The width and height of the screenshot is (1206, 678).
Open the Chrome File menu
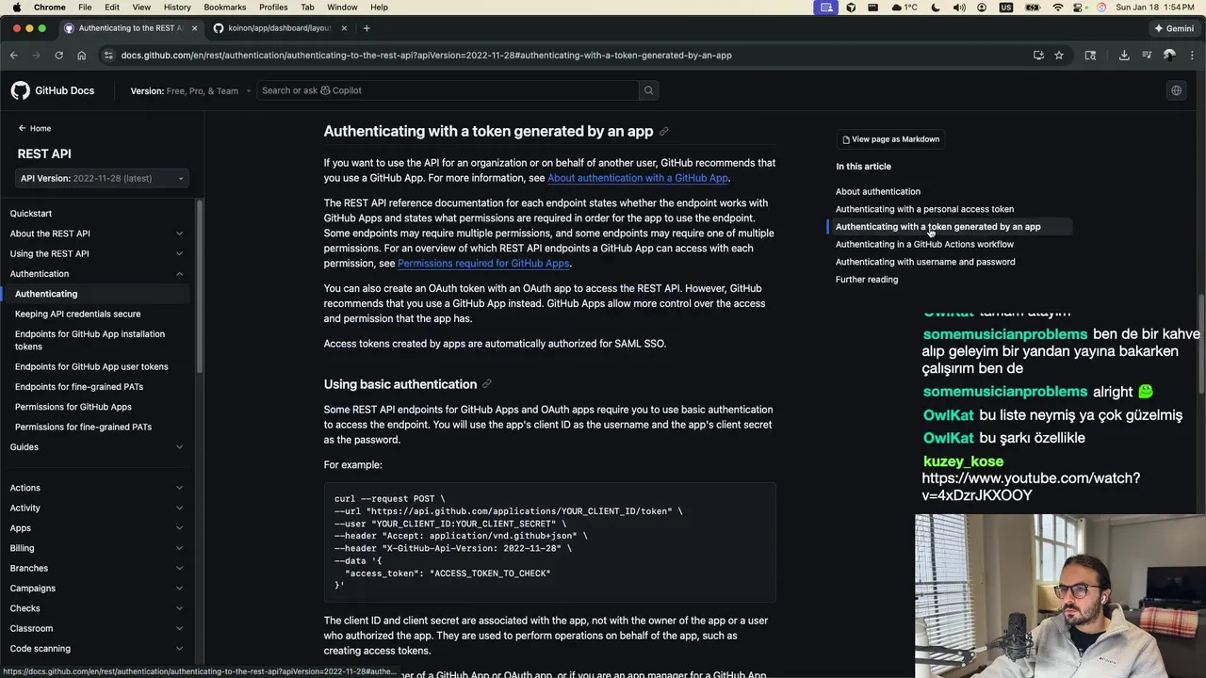(85, 8)
